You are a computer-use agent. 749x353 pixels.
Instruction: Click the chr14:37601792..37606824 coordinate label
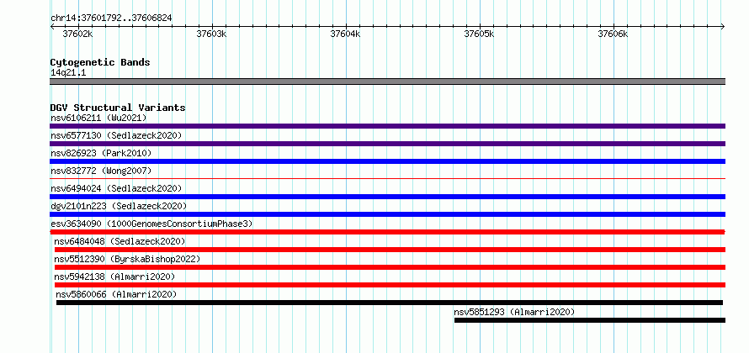[x=111, y=18]
